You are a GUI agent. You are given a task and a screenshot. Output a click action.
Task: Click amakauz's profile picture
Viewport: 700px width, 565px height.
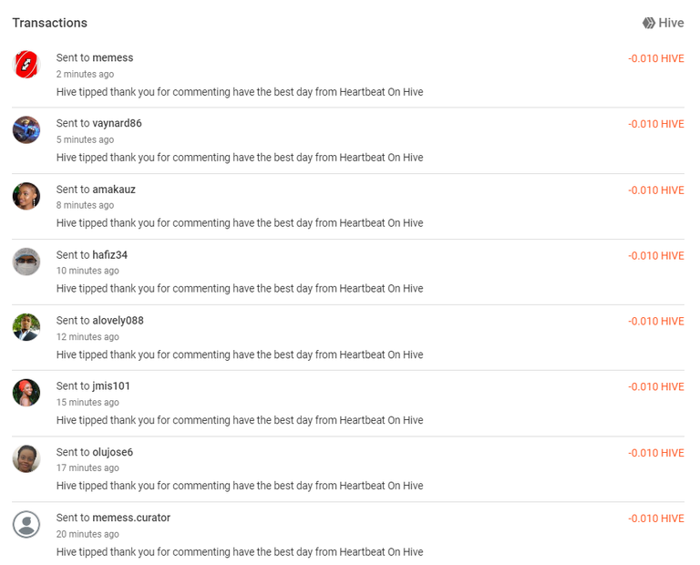click(26, 196)
